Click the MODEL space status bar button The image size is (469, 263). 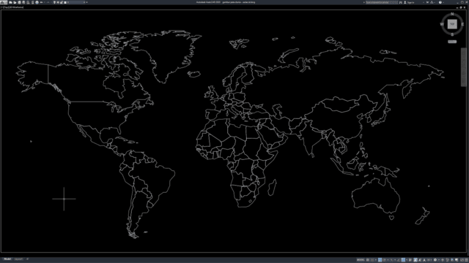(x=361, y=260)
